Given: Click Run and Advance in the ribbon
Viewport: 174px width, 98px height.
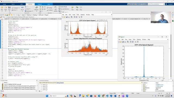Looking at the screenshot, I should pyautogui.click(x=64, y=9).
